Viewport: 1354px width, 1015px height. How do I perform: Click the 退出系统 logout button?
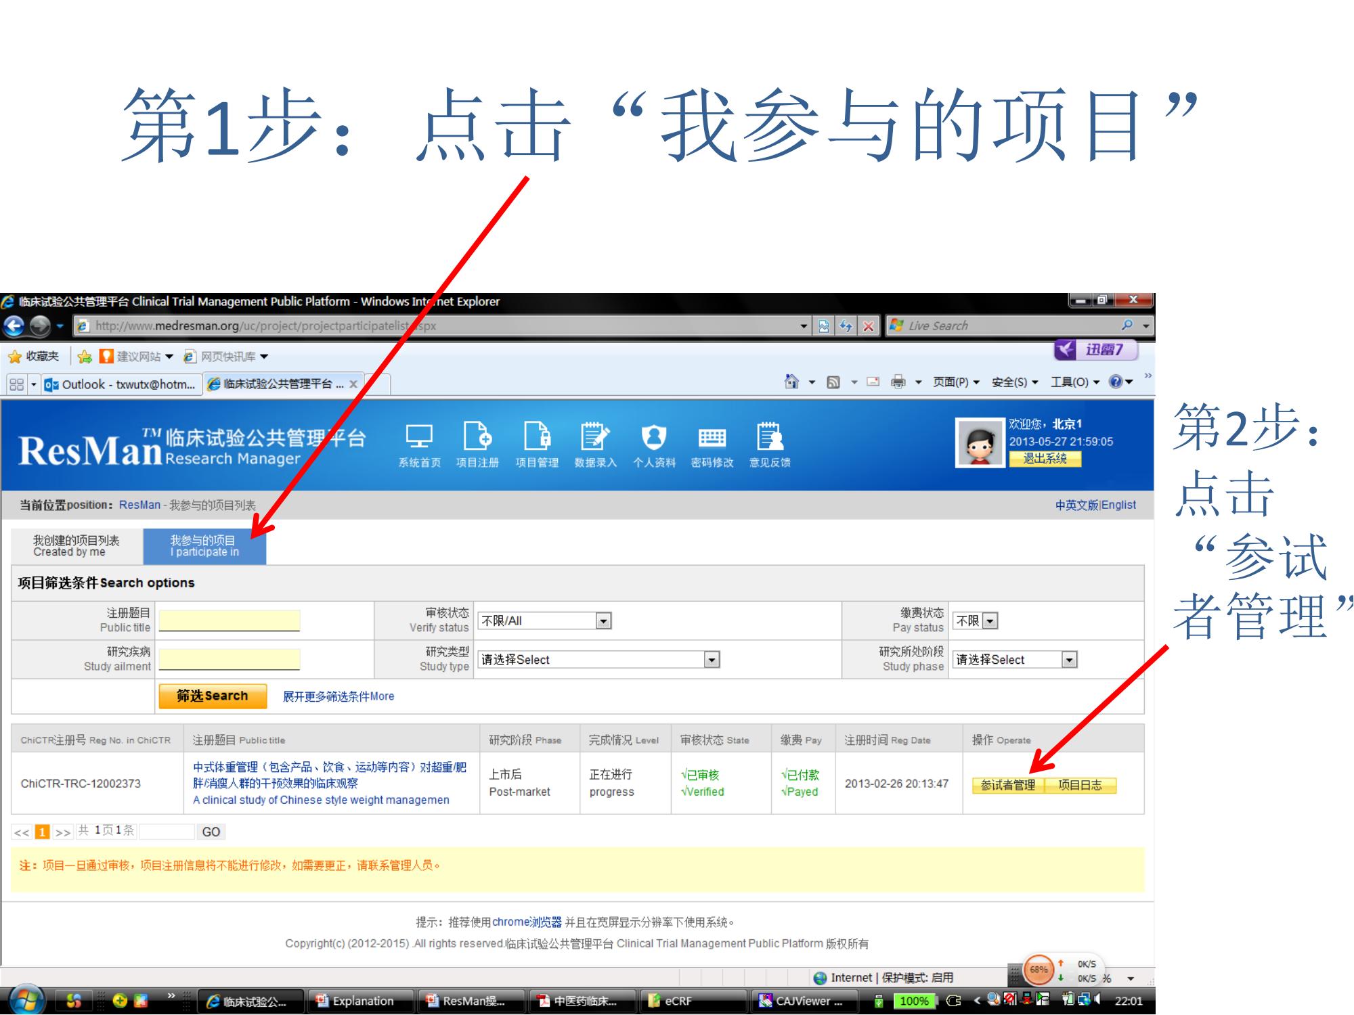click(1045, 459)
